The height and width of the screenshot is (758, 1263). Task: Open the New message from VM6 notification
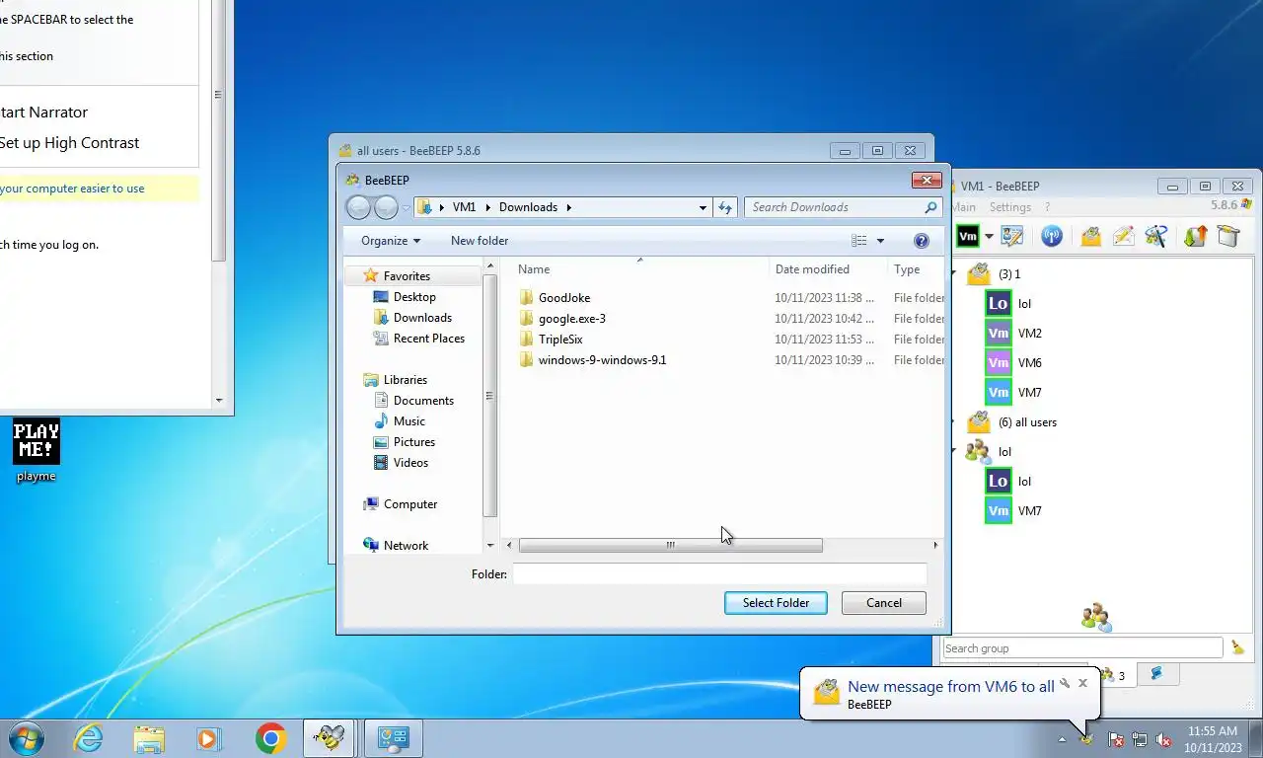click(x=951, y=687)
